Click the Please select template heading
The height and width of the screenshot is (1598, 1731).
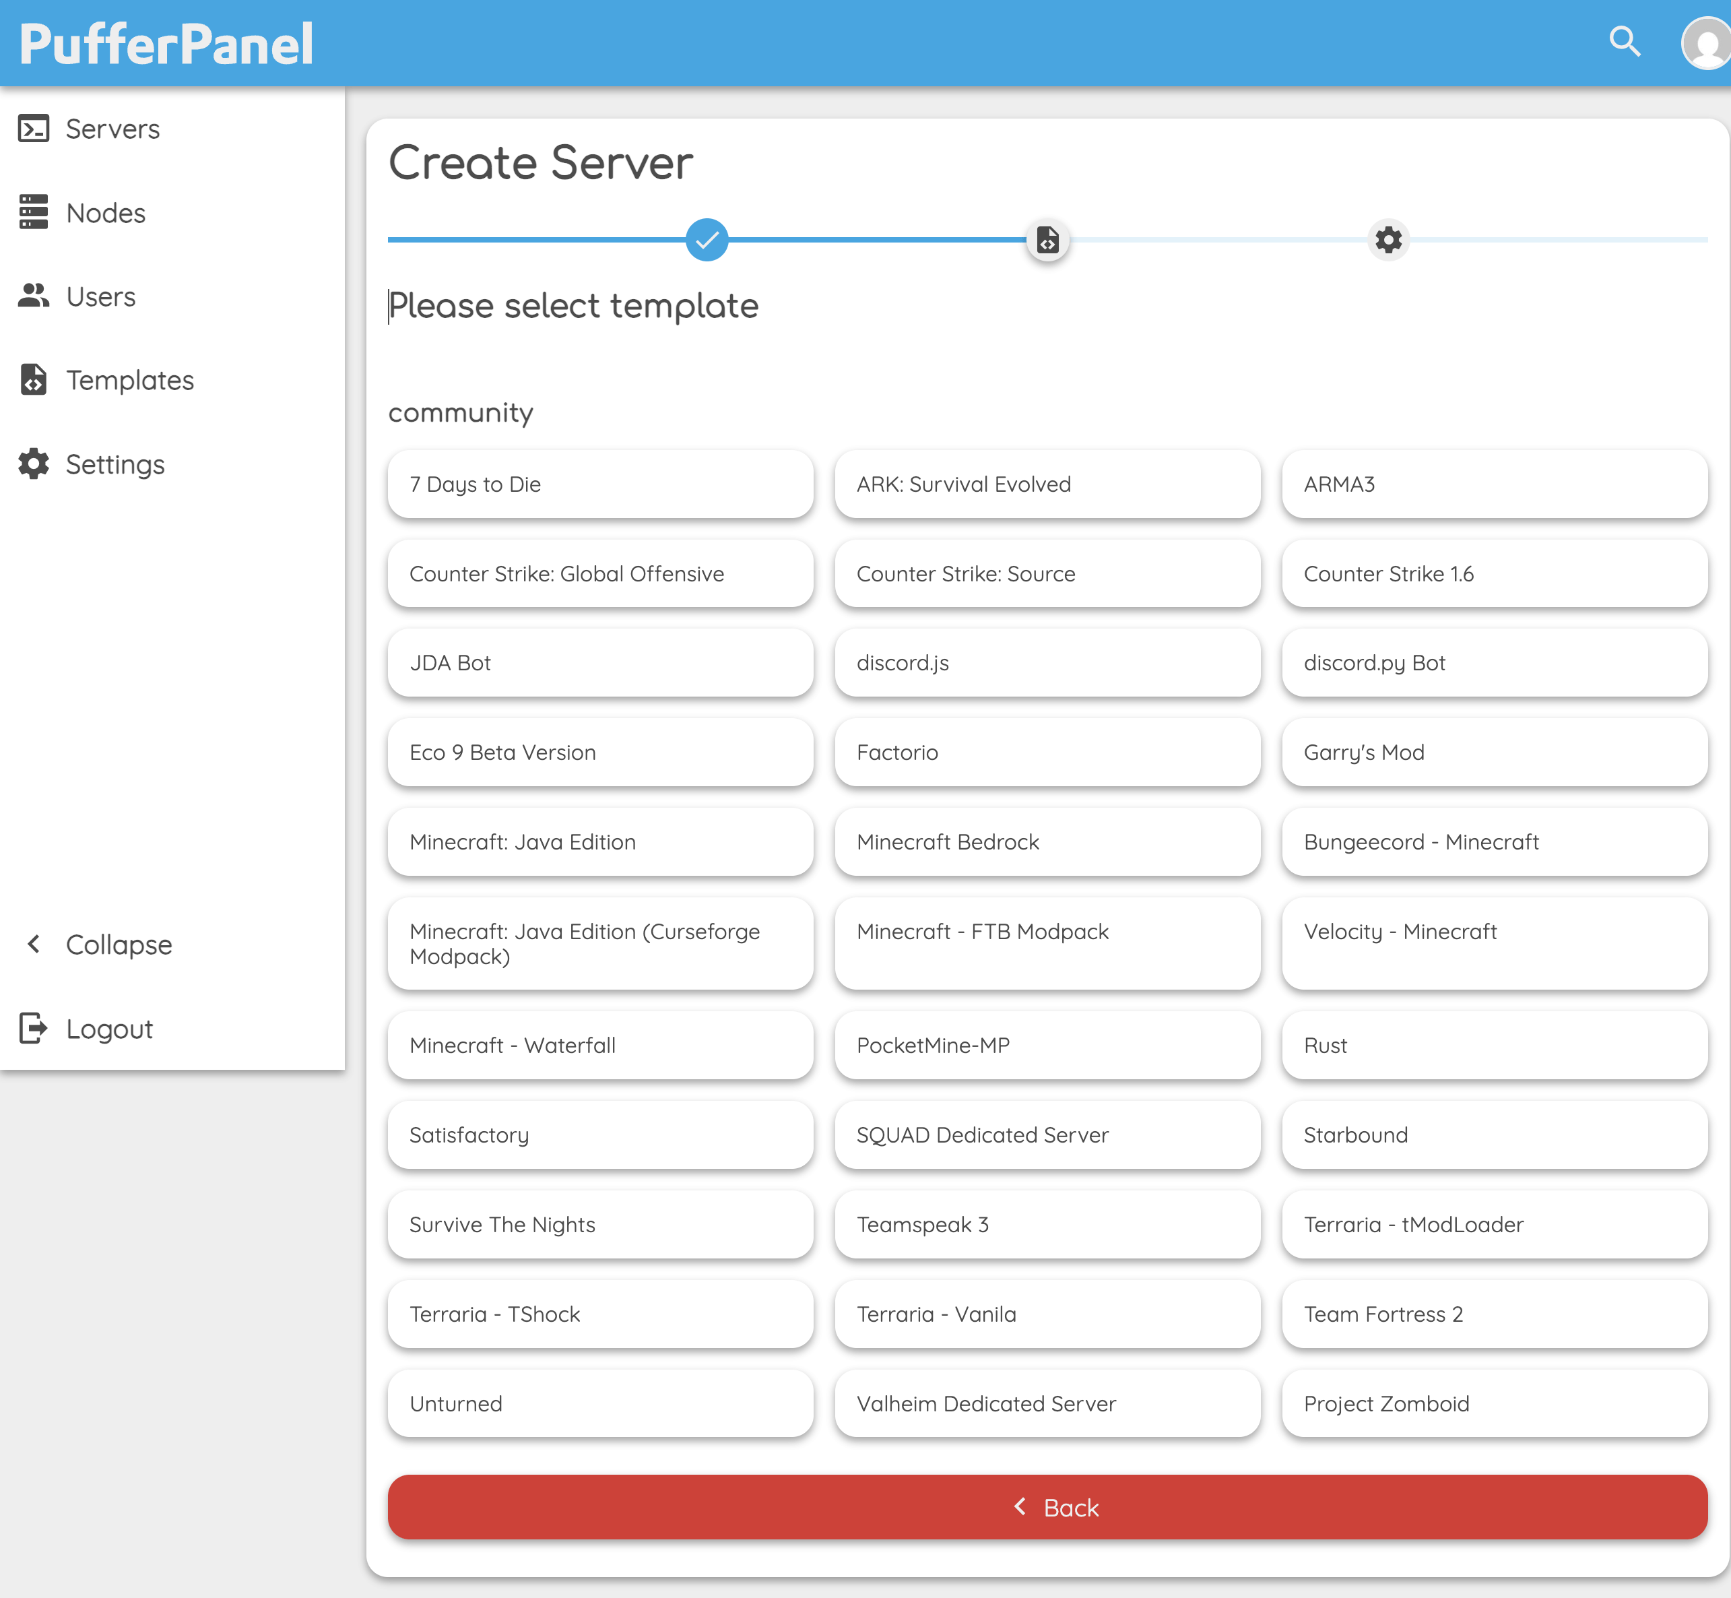573,306
